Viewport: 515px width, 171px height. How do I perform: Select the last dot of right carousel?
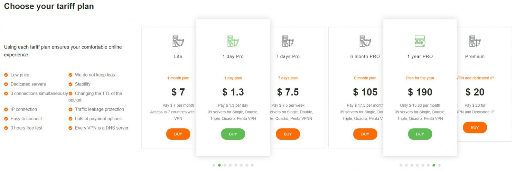439,165
